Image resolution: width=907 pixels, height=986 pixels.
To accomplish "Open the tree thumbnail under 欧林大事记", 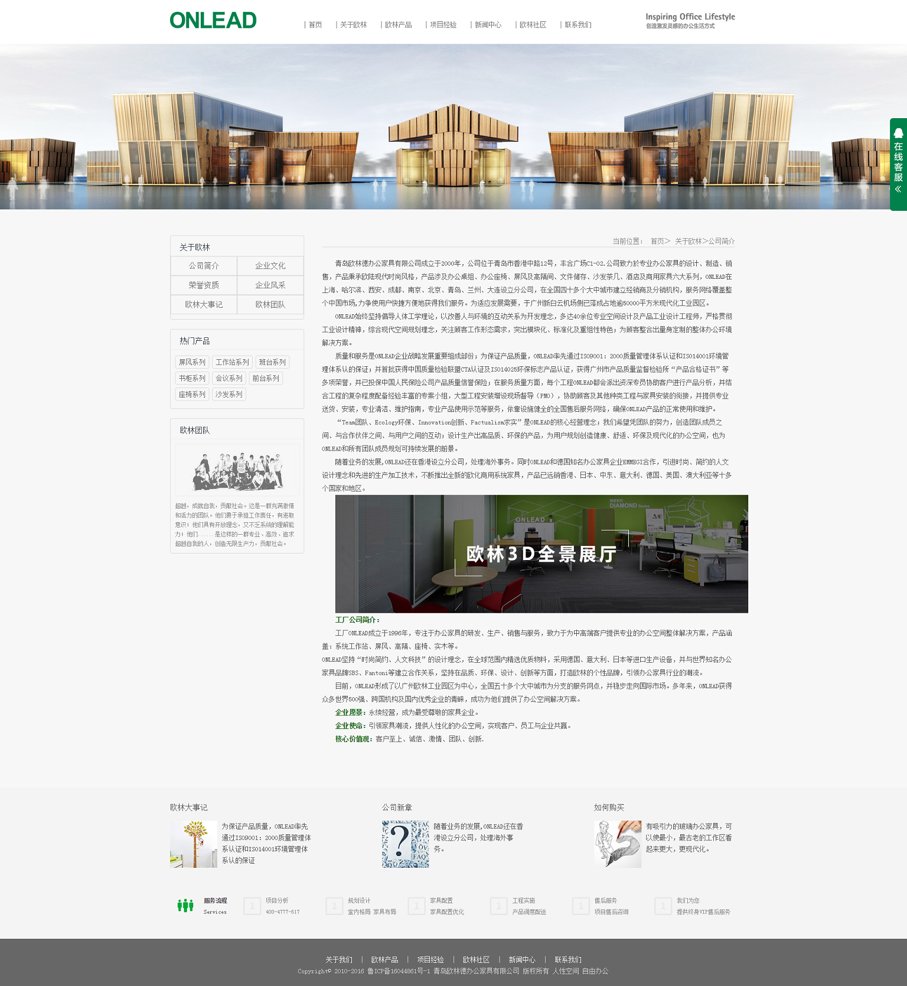I will (x=194, y=844).
